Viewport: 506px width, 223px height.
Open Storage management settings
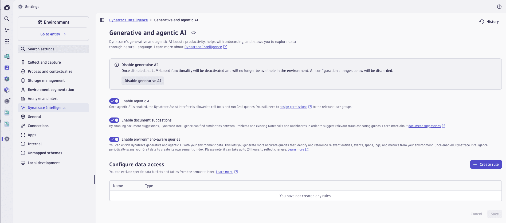(53, 80)
